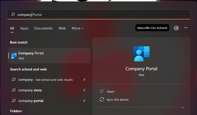Click the 'App' label under preview title
The image size is (197, 115).
(141, 75)
